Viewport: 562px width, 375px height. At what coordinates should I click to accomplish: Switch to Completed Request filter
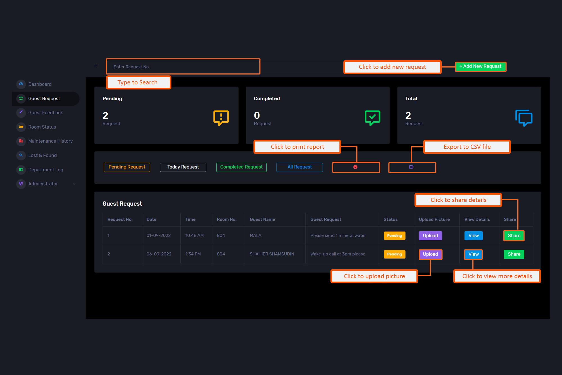click(x=241, y=167)
